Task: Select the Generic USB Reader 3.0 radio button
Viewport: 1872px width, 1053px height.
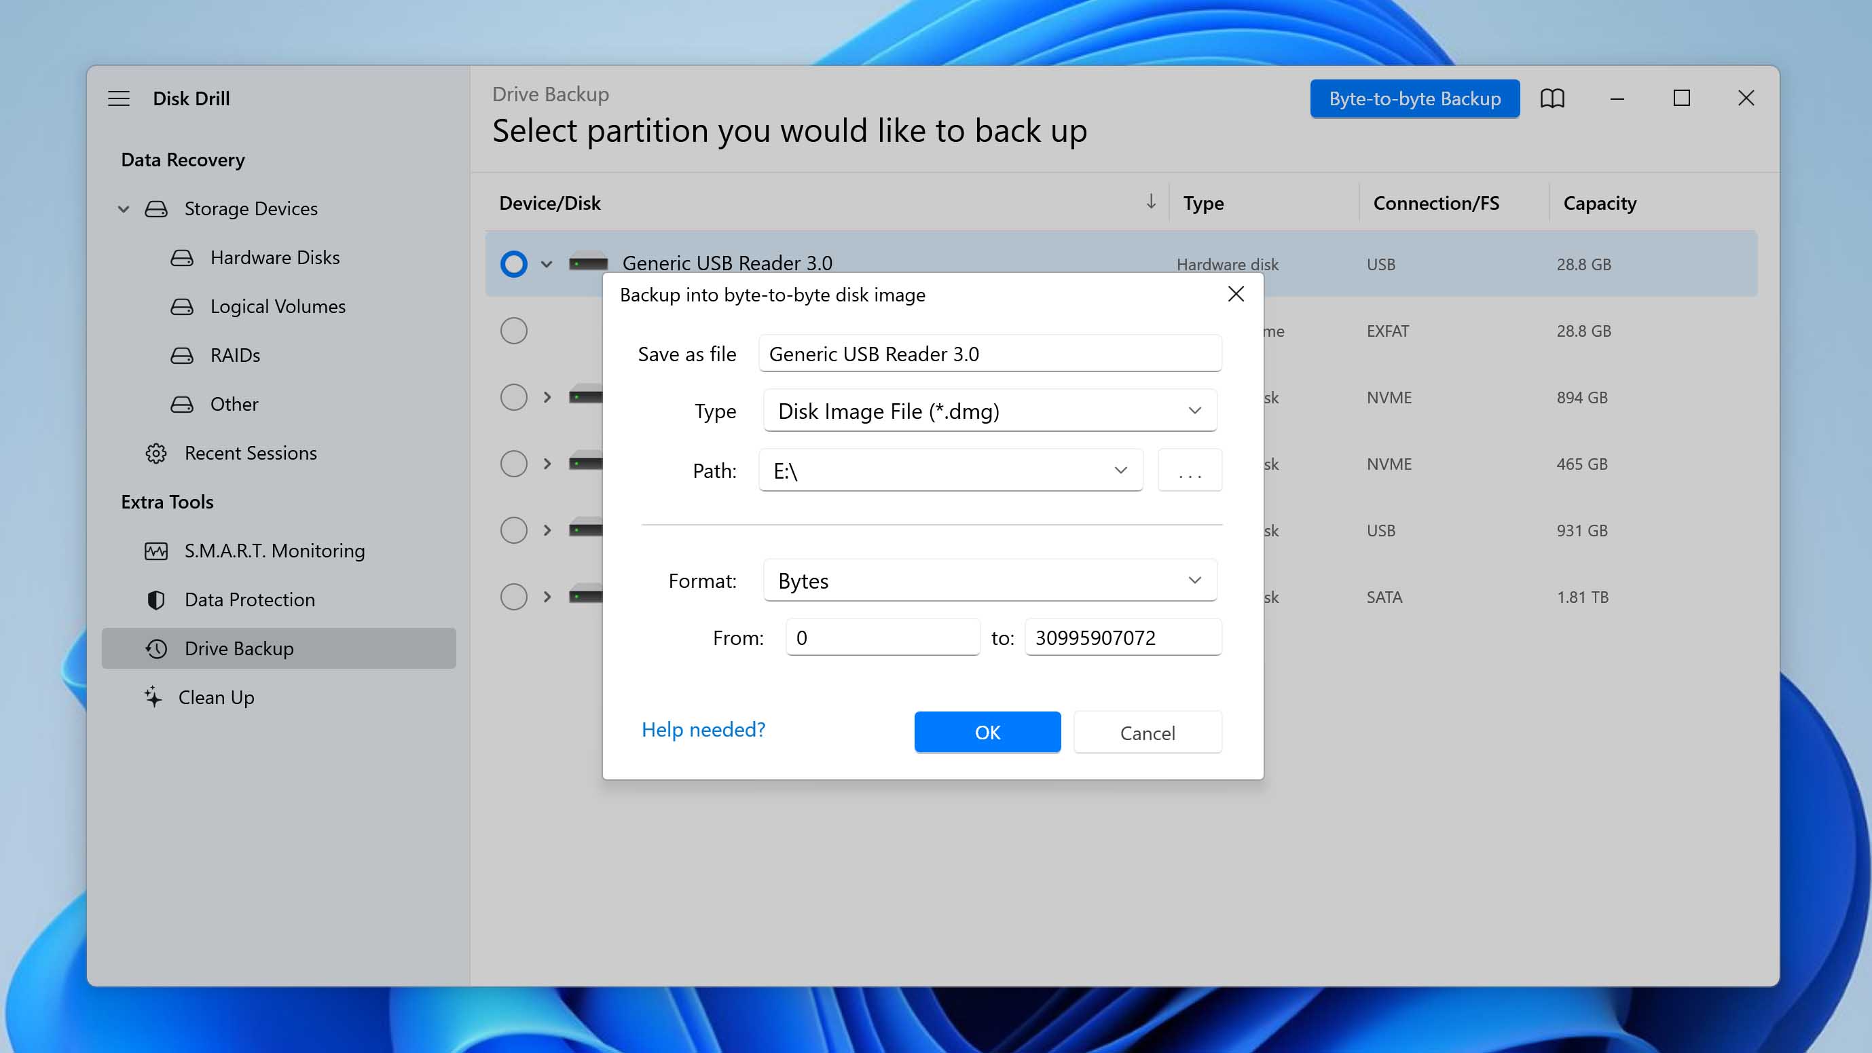Action: 513,264
